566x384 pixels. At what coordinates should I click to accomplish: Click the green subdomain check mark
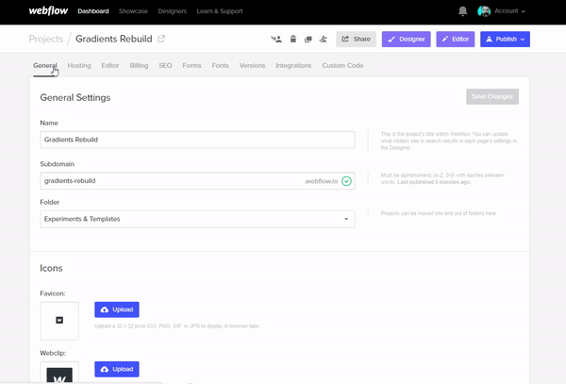coord(346,181)
